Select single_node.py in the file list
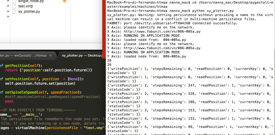This screenshot has width=275, height=135. (x=31, y=1)
